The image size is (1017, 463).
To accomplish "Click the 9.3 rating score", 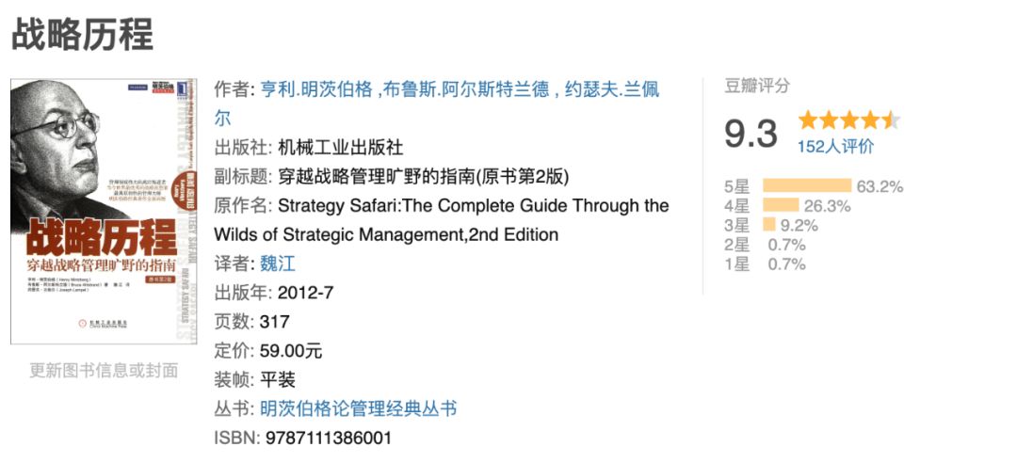I will pos(751,133).
